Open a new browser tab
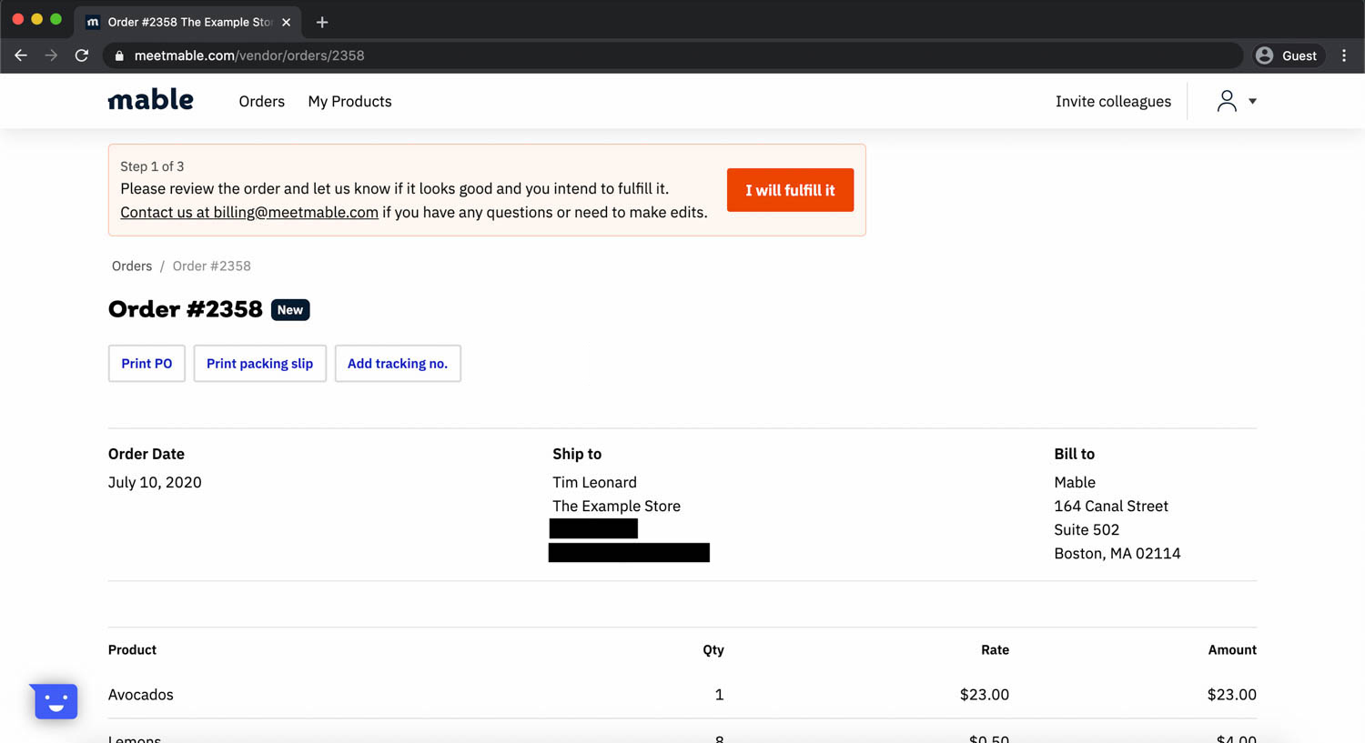 322,22
